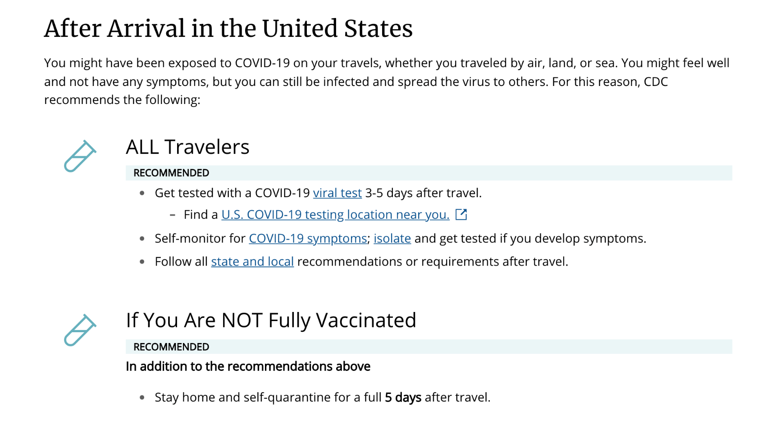Open the isolate link
Screen dimensions: 775x429
click(x=392, y=238)
